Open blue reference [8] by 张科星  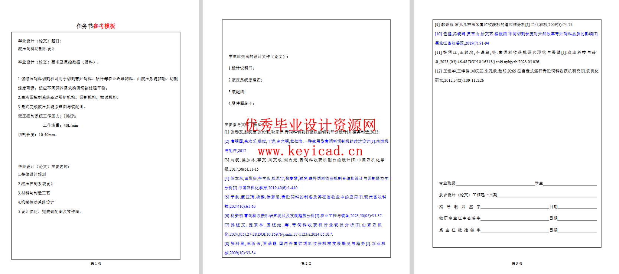305,244
